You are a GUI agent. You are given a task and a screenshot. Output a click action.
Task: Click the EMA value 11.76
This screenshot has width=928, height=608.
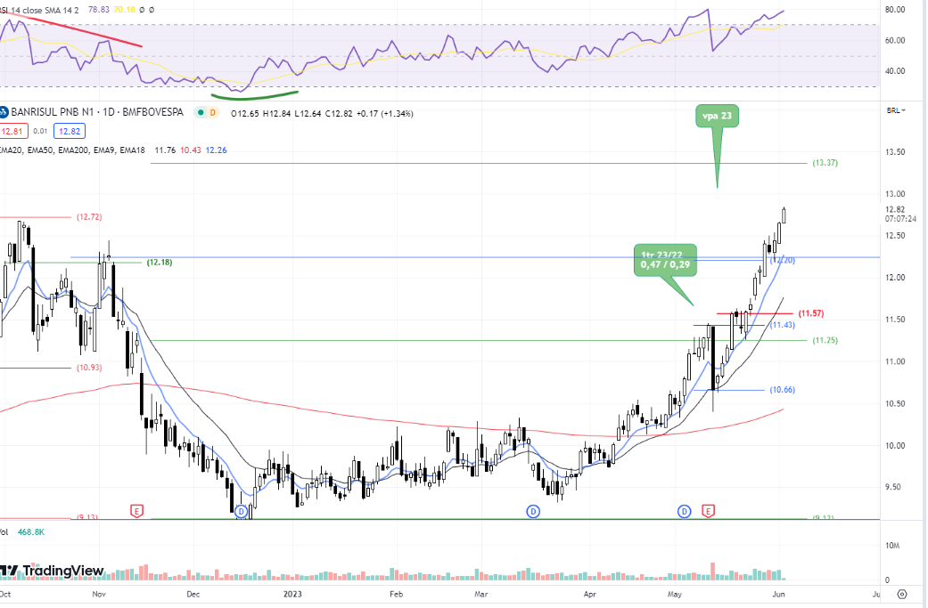pyautogui.click(x=165, y=150)
